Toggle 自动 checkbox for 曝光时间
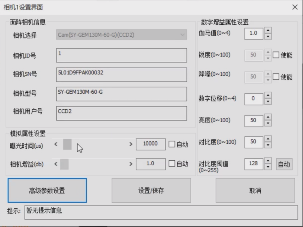Image resolution: width=303 pixels, height=227 pixels. tap(172, 144)
